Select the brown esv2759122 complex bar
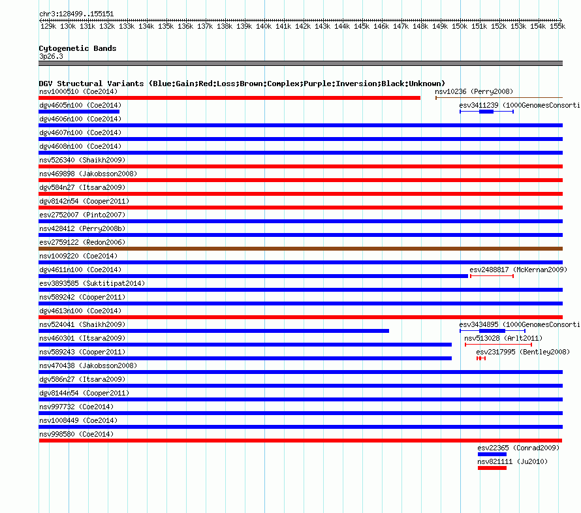581x513 pixels. (300, 249)
